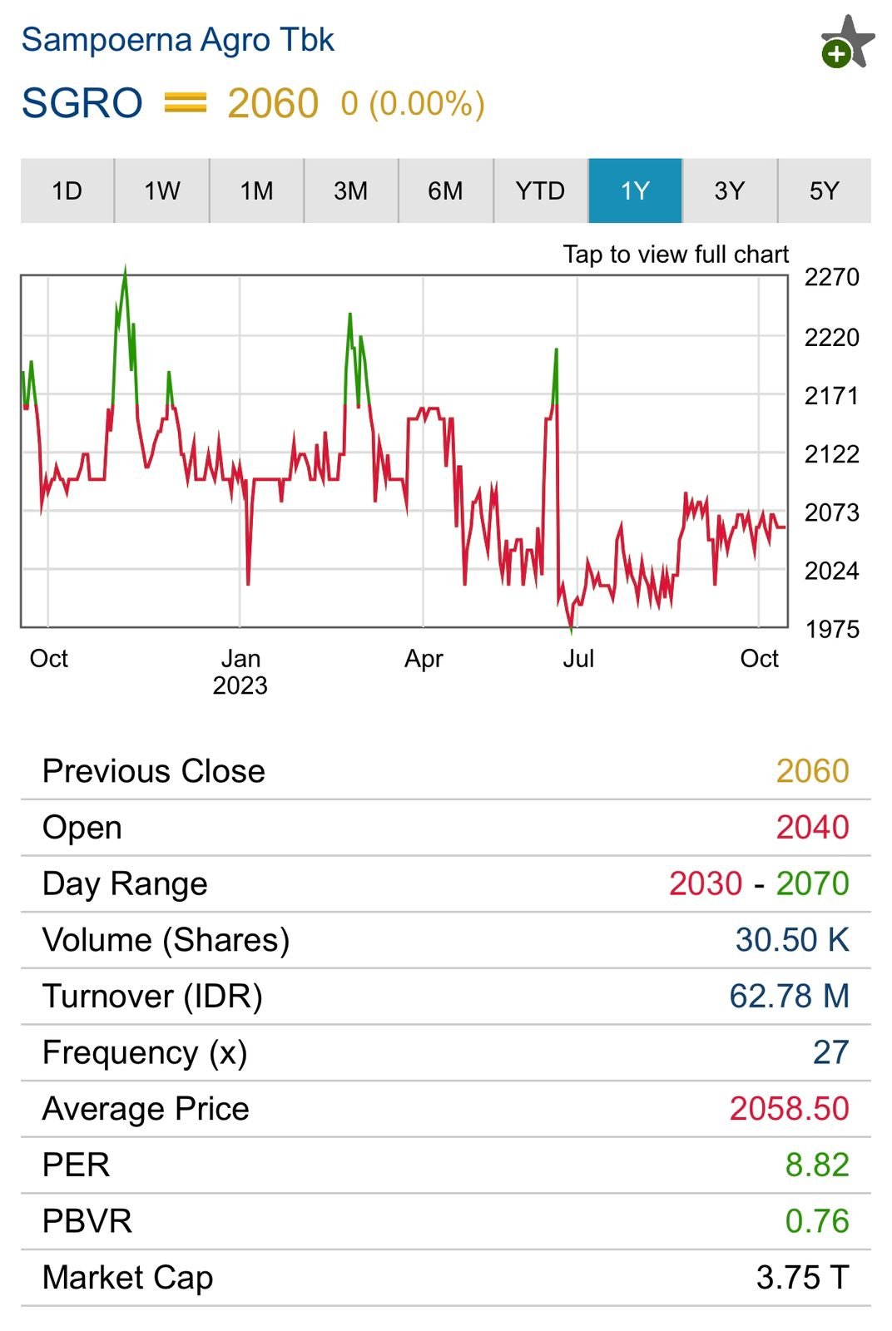
Task: Select the Market Cap row
Action: click(x=445, y=1277)
